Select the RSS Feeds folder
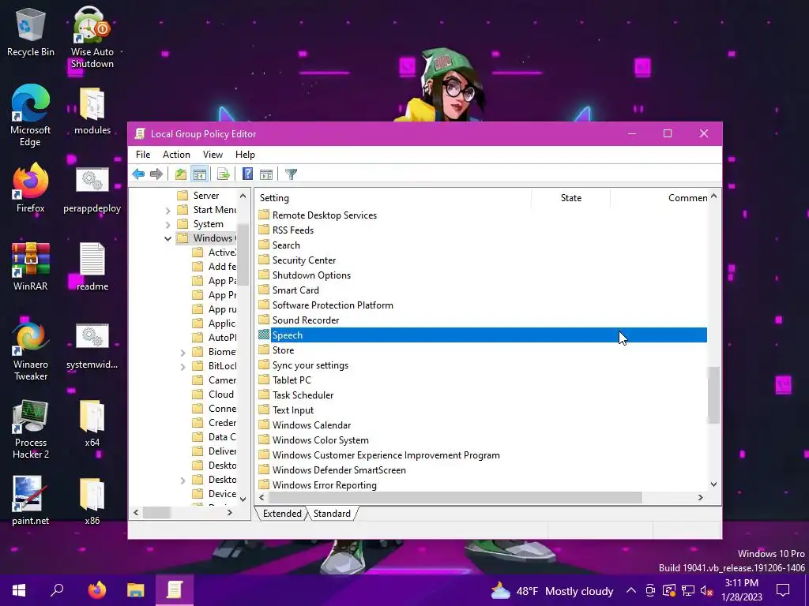The height and width of the screenshot is (606, 809). (292, 230)
